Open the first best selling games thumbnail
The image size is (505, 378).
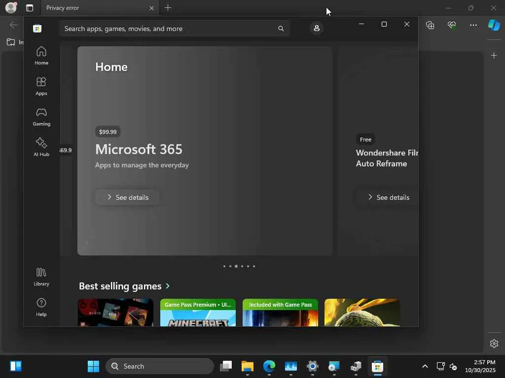115,313
